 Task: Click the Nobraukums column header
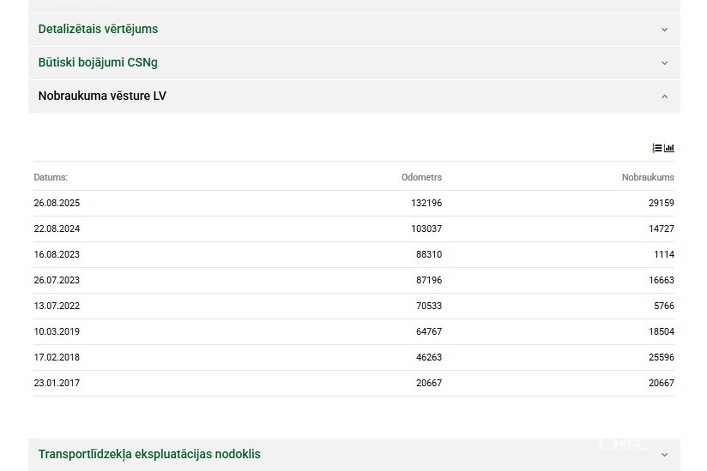click(x=648, y=177)
